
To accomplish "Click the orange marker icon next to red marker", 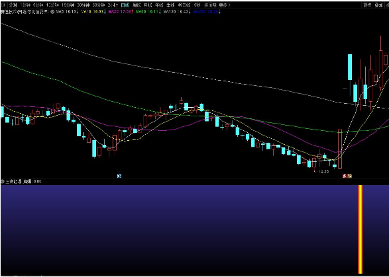I will tap(349, 176).
